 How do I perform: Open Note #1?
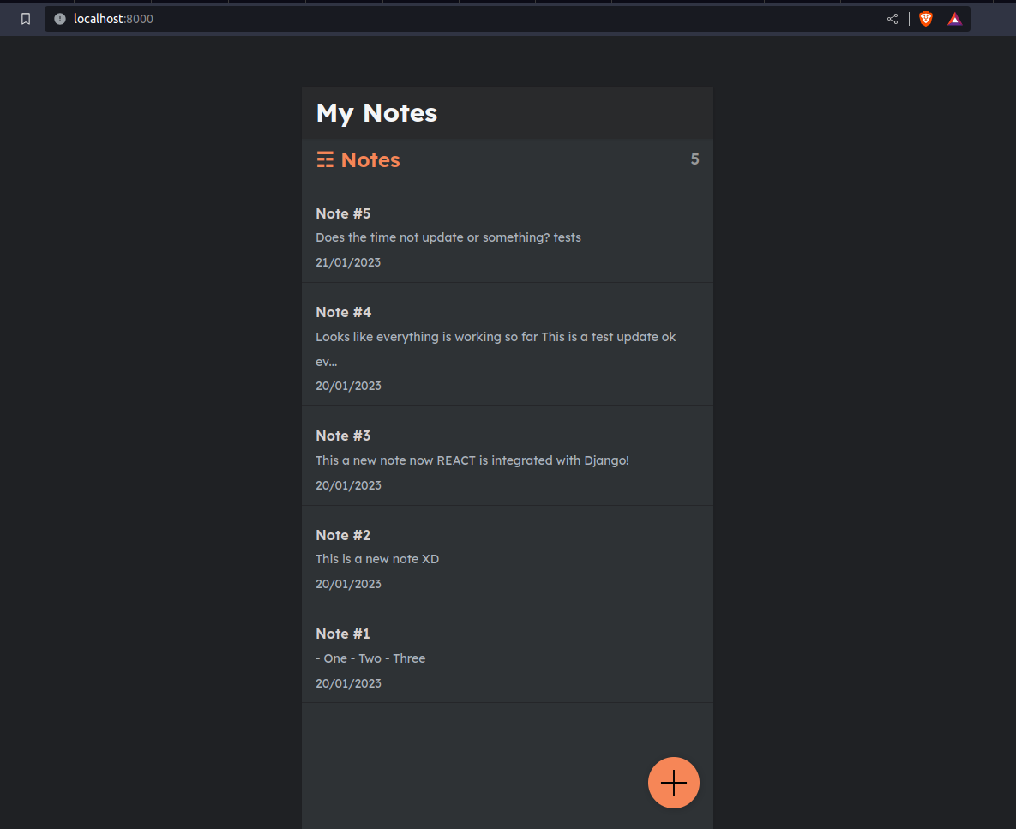tap(508, 653)
